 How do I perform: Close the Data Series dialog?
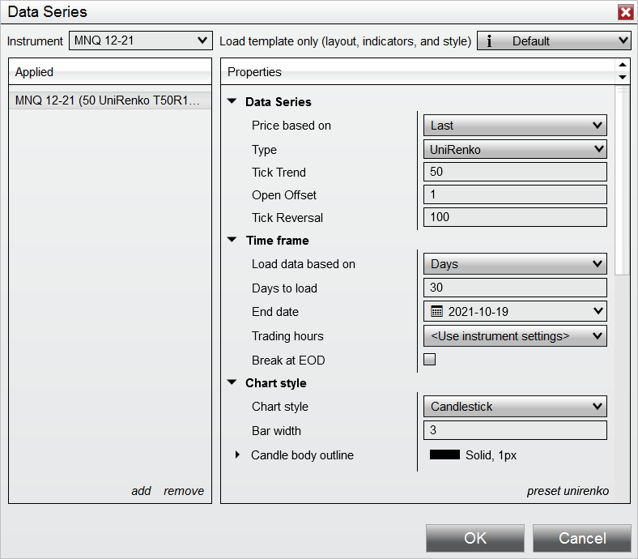[625, 12]
